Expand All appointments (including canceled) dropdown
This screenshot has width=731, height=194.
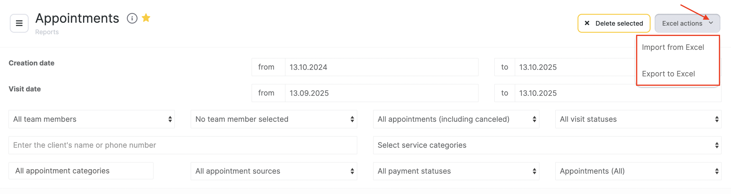[456, 119]
